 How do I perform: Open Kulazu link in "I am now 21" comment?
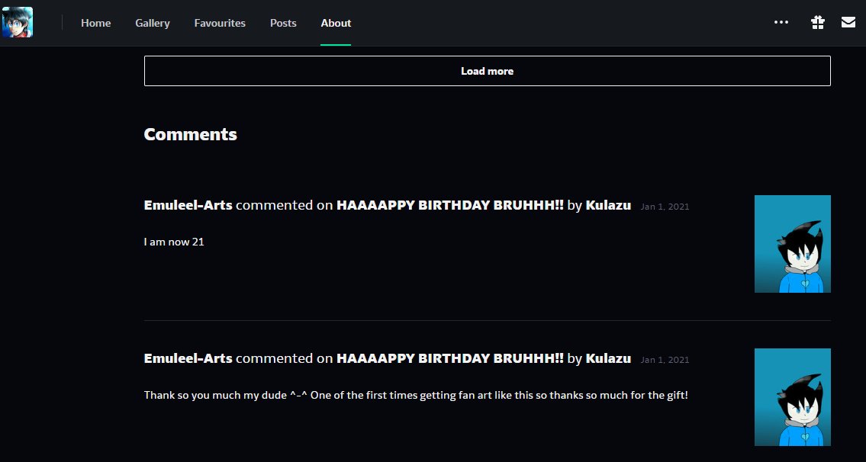[608, 205]
